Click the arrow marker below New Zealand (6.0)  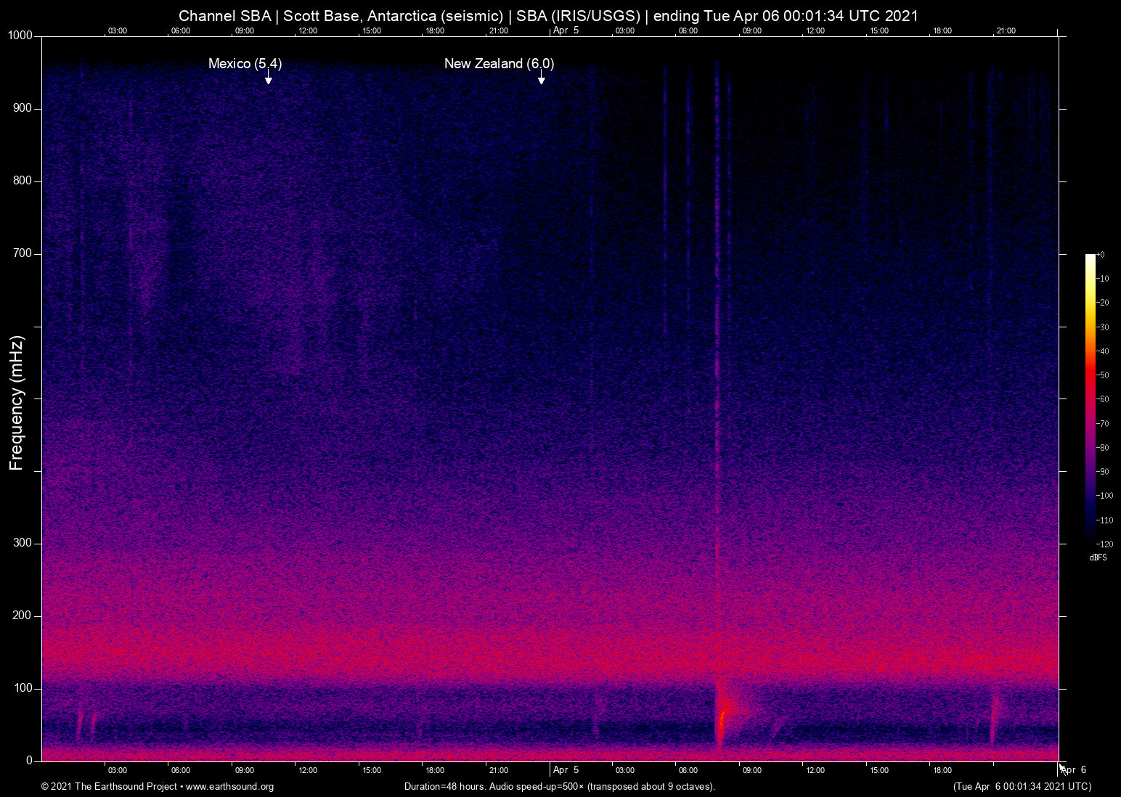point(541,78)
